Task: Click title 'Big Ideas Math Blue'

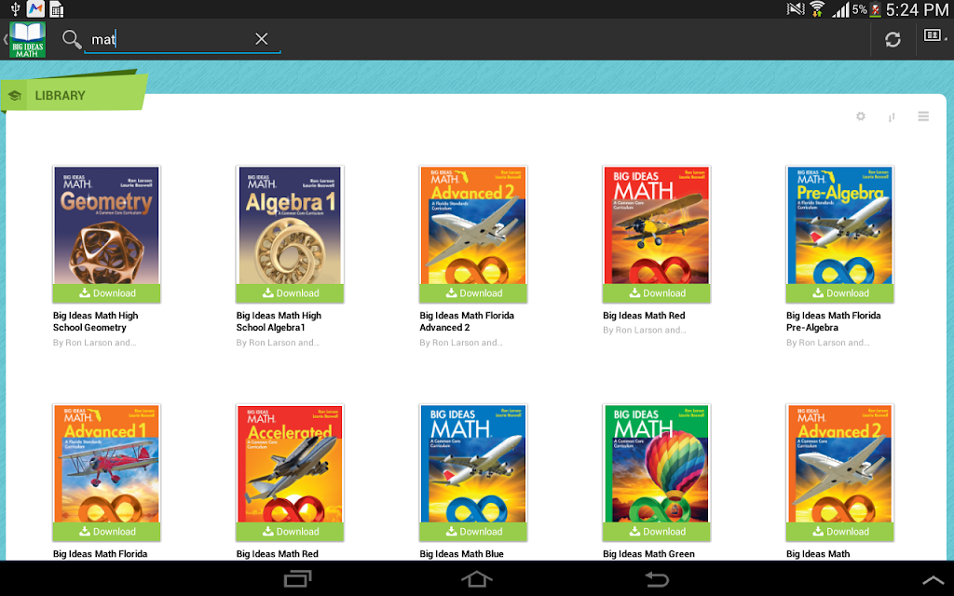Action: tap(462, 554)
